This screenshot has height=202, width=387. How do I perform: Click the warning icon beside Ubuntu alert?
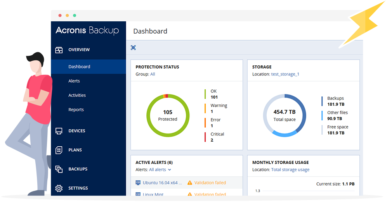190,183
